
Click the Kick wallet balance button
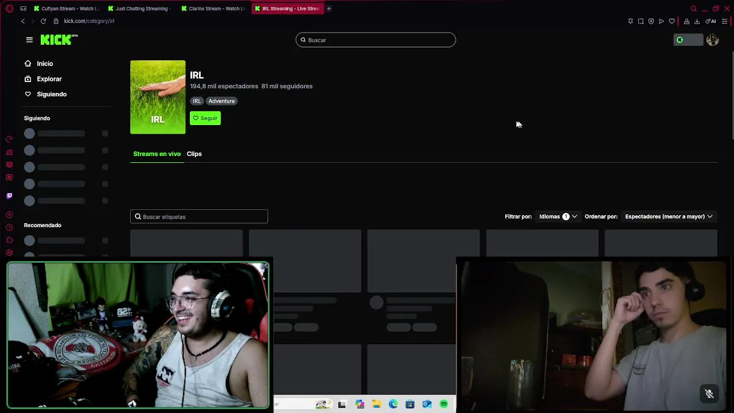point(688,40)
